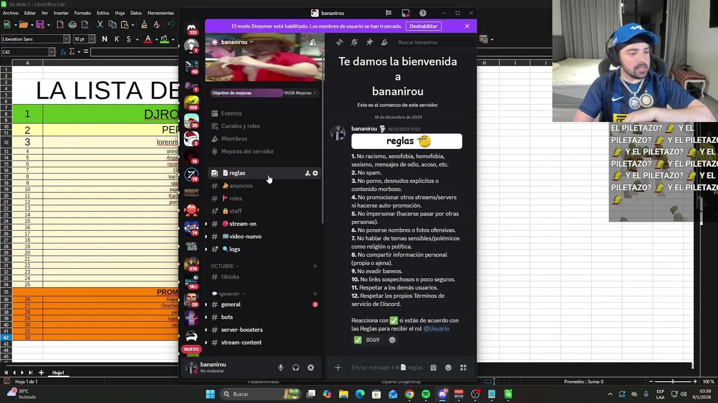Open Discord direct messages home icon
The image size is (718, 403).
[x=192, y=29]
